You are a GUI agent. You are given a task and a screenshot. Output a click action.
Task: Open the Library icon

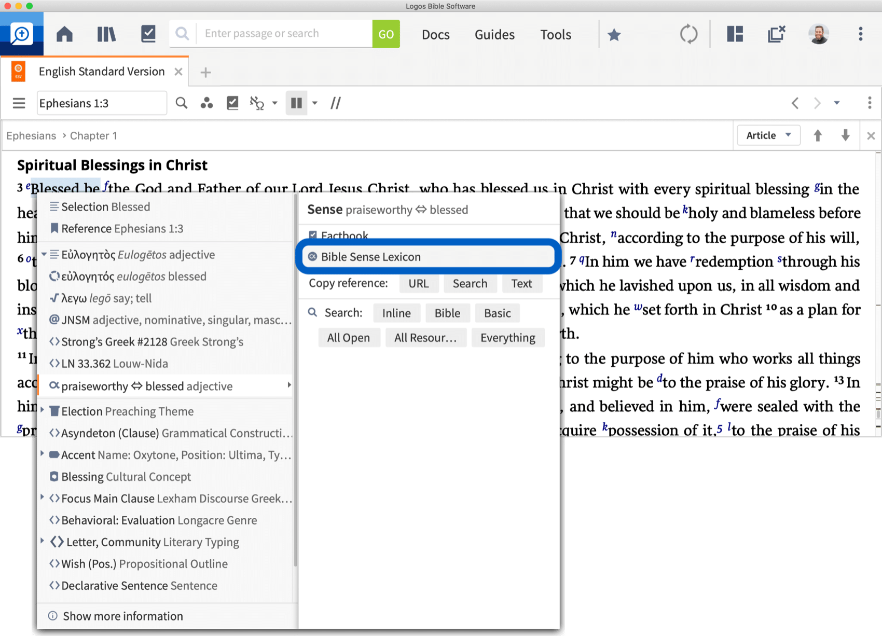pyautogui.click(x=106, y=34)
